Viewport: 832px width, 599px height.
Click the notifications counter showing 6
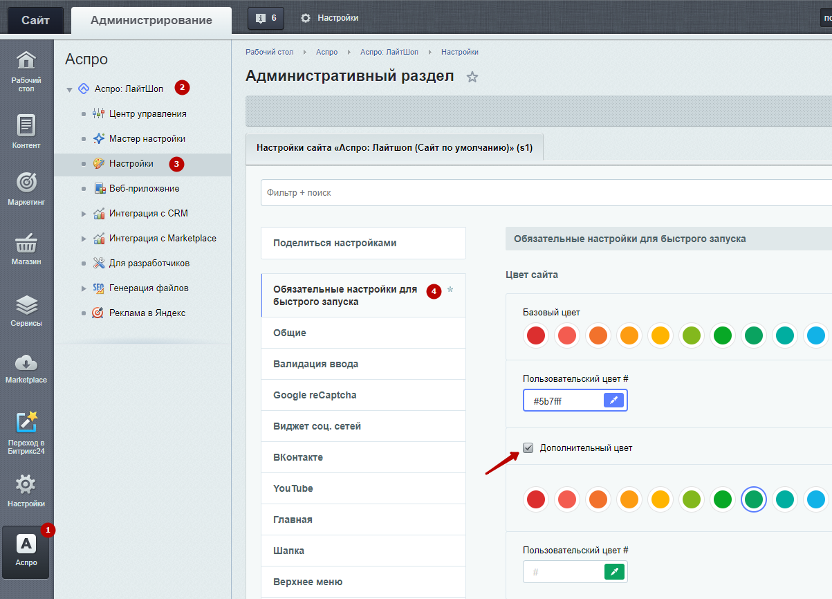[266, 18]
